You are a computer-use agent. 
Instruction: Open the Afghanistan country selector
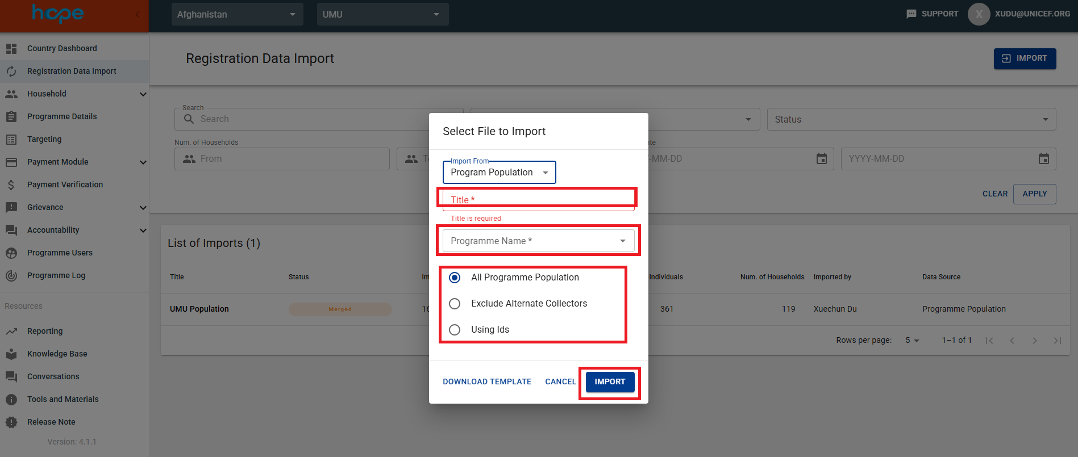tap(237, 14)
